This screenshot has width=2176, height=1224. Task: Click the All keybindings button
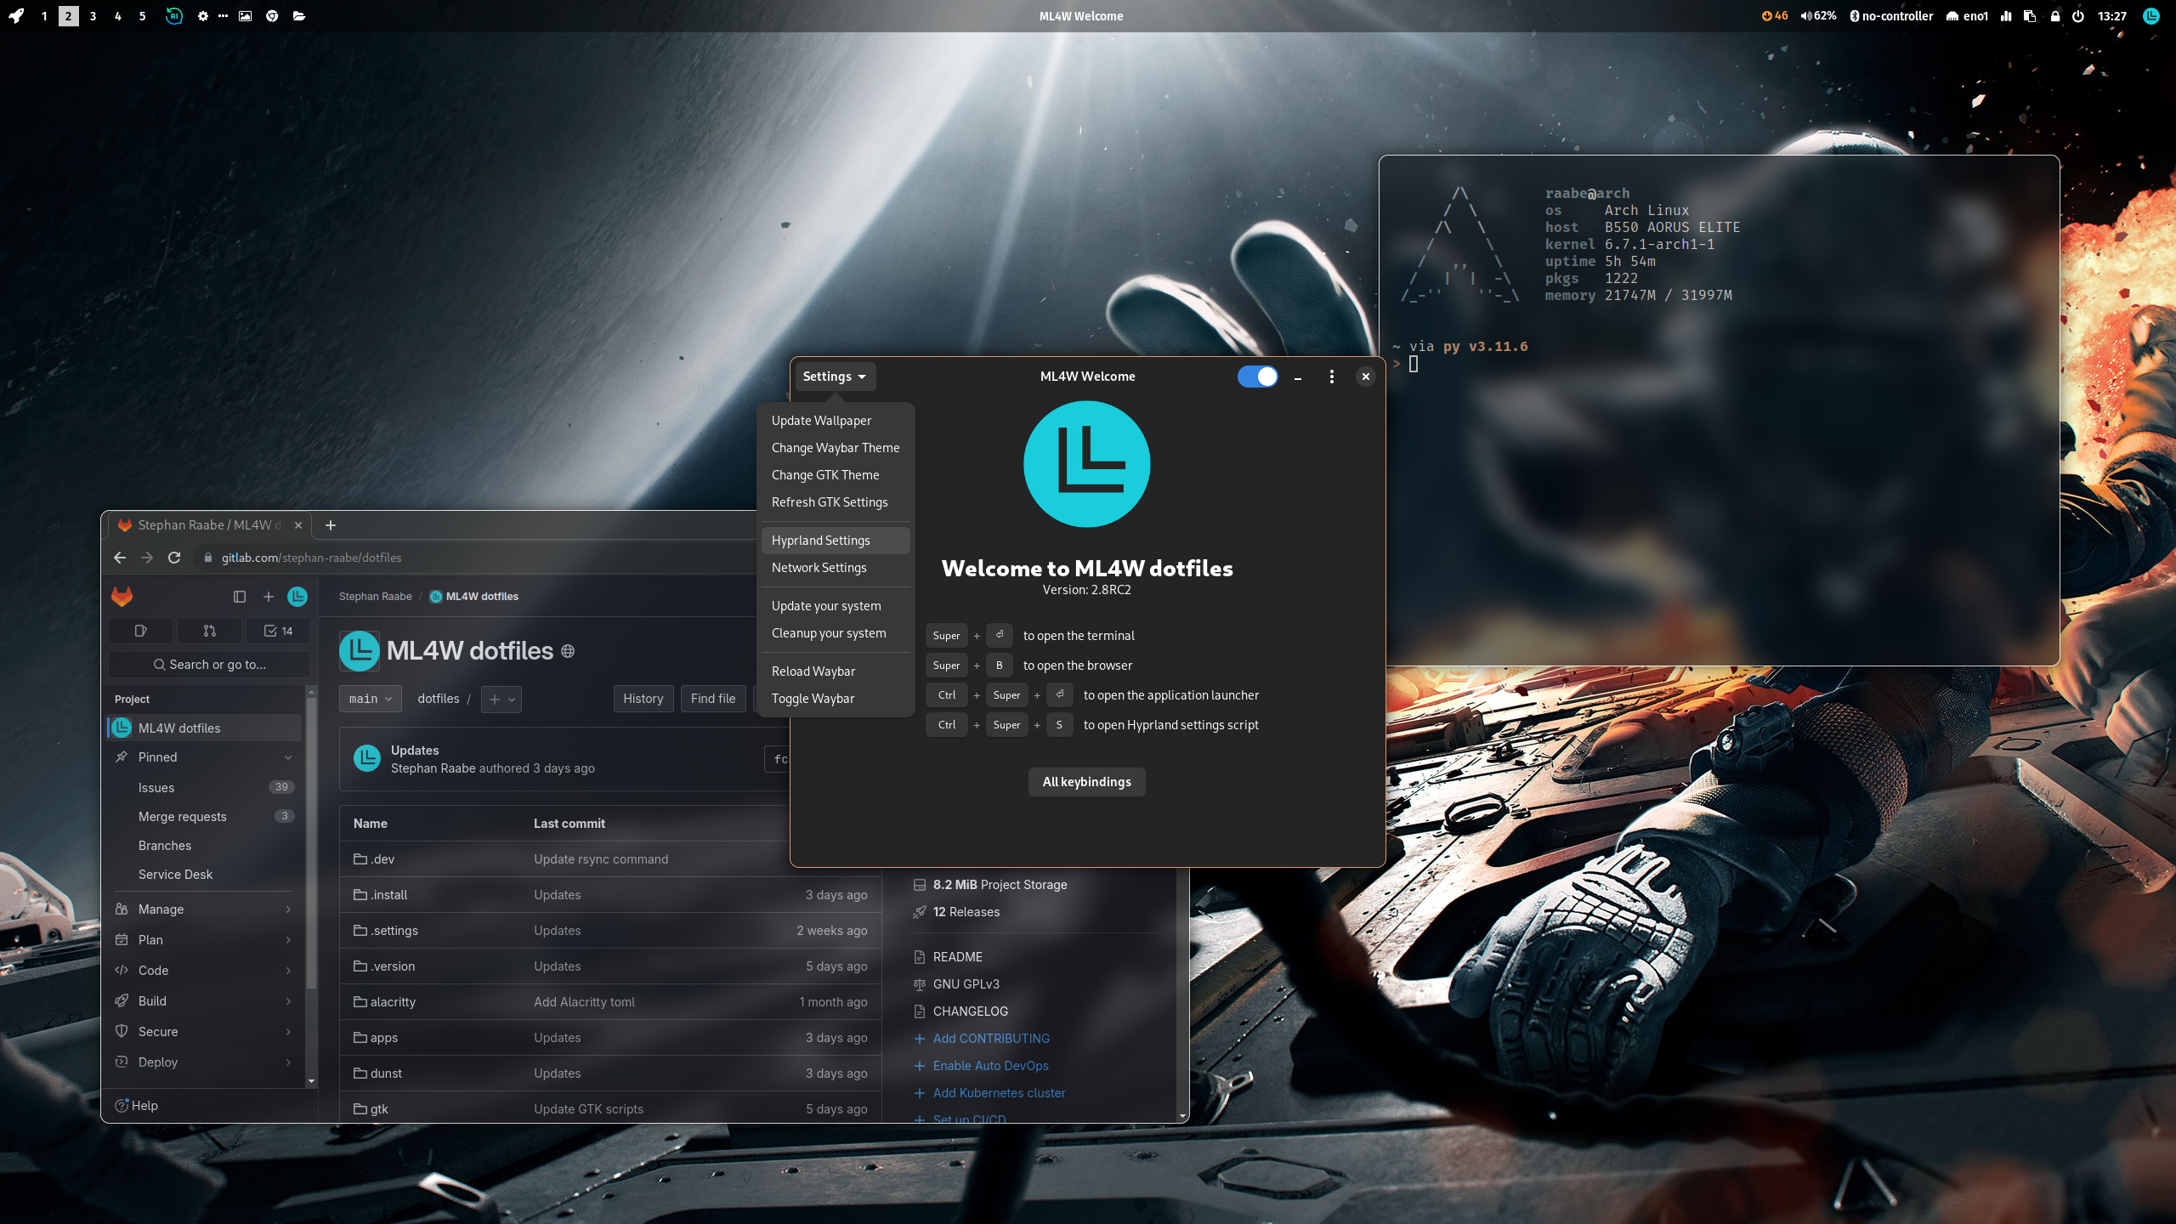1086,782
